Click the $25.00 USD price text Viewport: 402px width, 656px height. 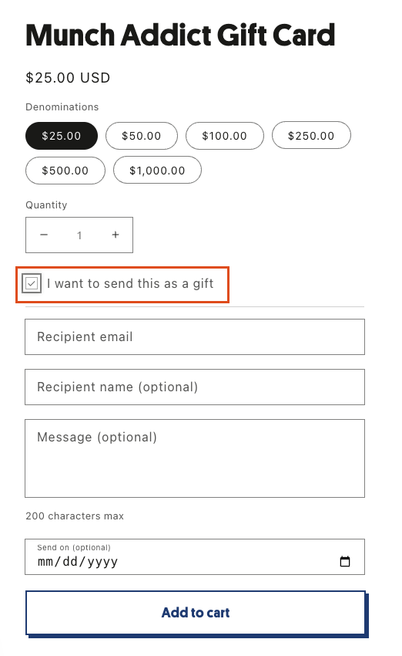[x=68, y=78]
